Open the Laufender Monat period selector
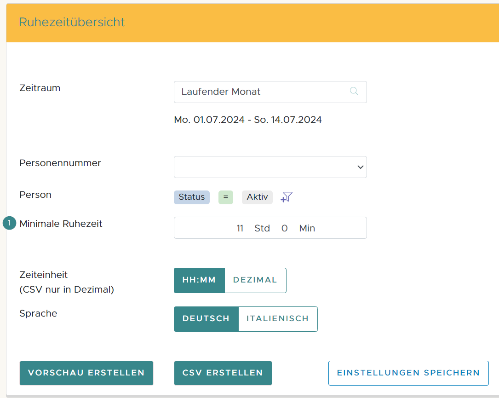The width and height of the screenshot is (499, 398). click(x=262, y=92)
